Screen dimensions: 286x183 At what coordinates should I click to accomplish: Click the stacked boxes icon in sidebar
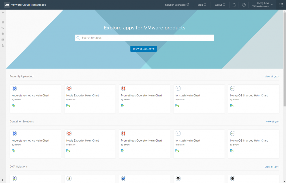(x=3, y=34)
